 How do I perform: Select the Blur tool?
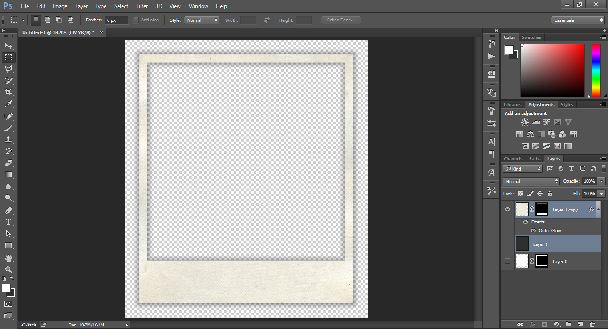(8, 187)
